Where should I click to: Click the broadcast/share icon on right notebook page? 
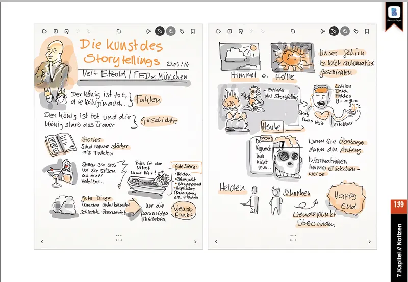pyautogui.click(x=323, y=31)
